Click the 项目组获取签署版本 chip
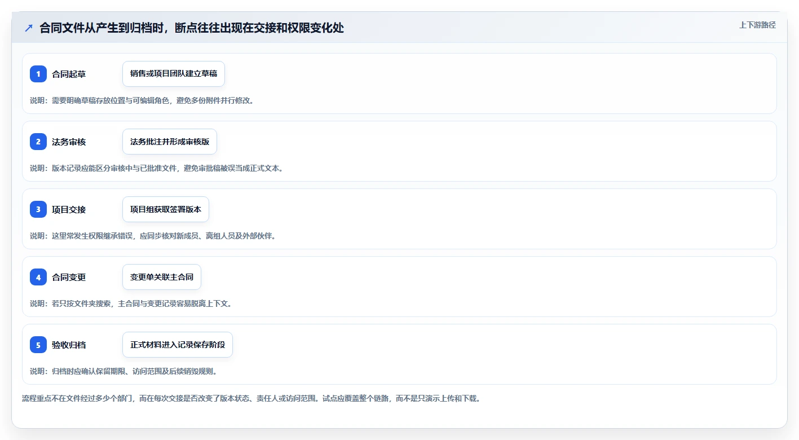 (x=166, y=209)
